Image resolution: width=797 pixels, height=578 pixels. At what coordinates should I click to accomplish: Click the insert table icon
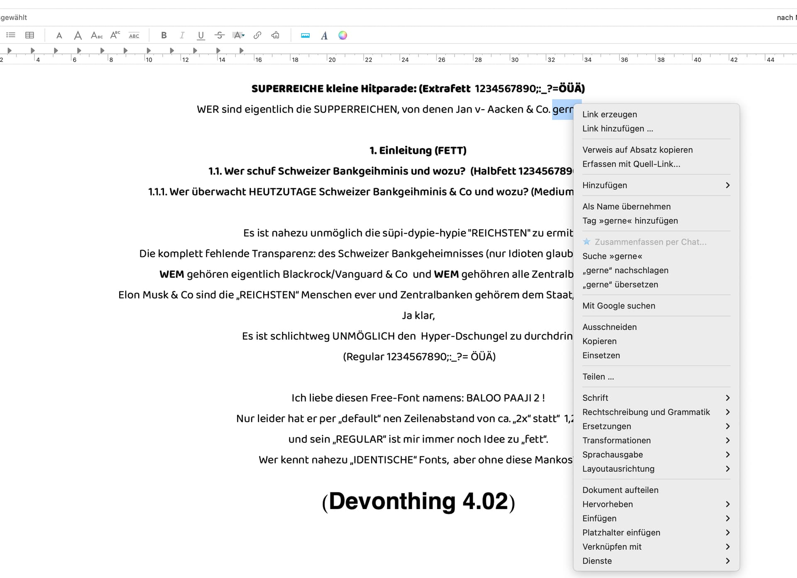tap(29, 35)
